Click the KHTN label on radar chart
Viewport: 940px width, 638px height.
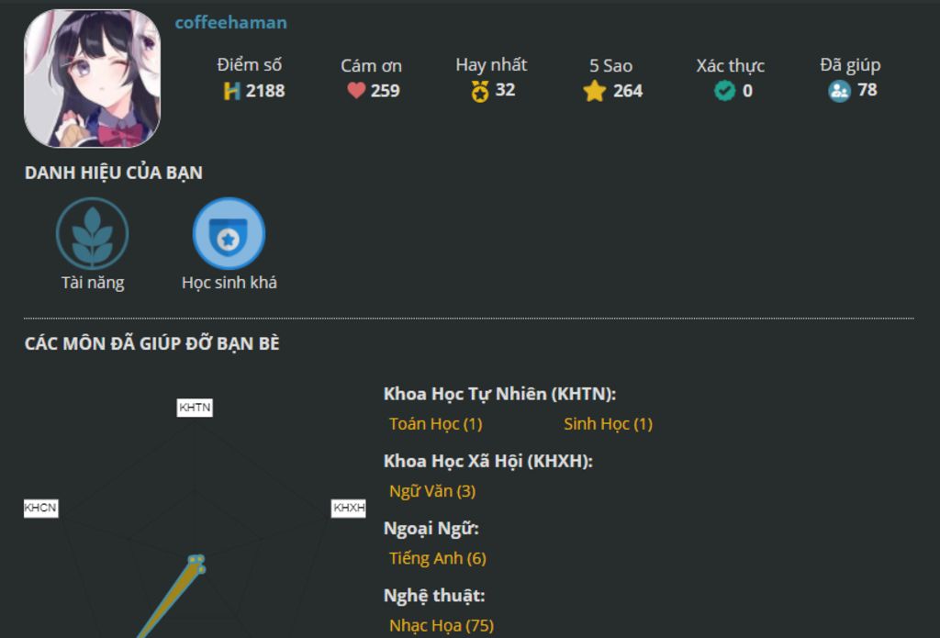195,408
